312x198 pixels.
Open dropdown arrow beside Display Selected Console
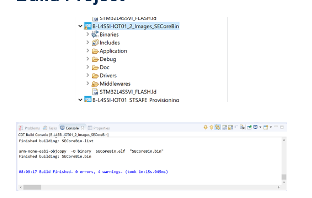coord(260,127)
